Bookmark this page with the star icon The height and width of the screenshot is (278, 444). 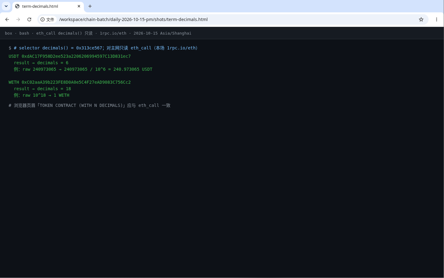coord(421,19)
